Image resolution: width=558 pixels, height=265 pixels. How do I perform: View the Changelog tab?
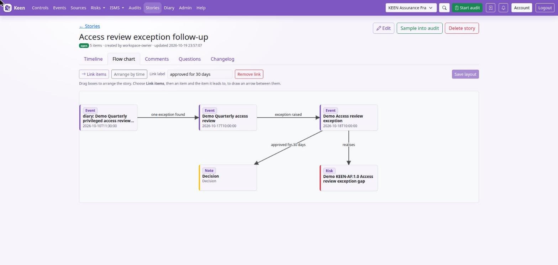click(x=222, y=59)
